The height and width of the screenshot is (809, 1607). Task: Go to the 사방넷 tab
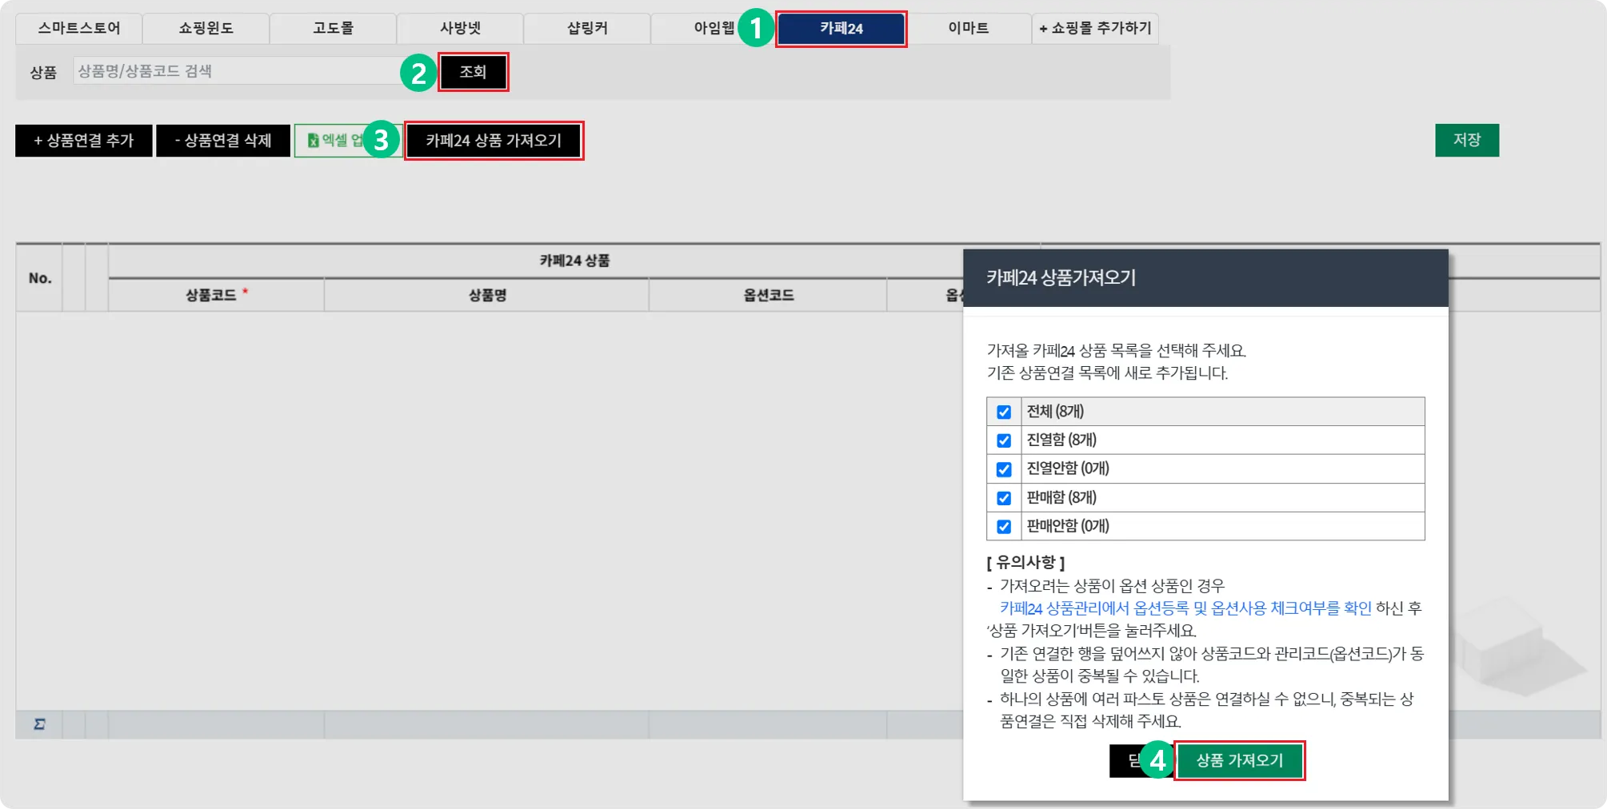[x=460, y=28]
